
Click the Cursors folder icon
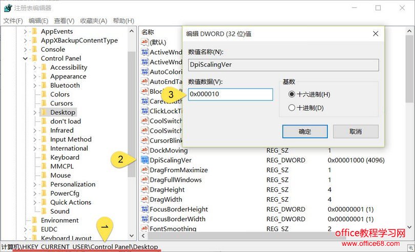(44, 103)
